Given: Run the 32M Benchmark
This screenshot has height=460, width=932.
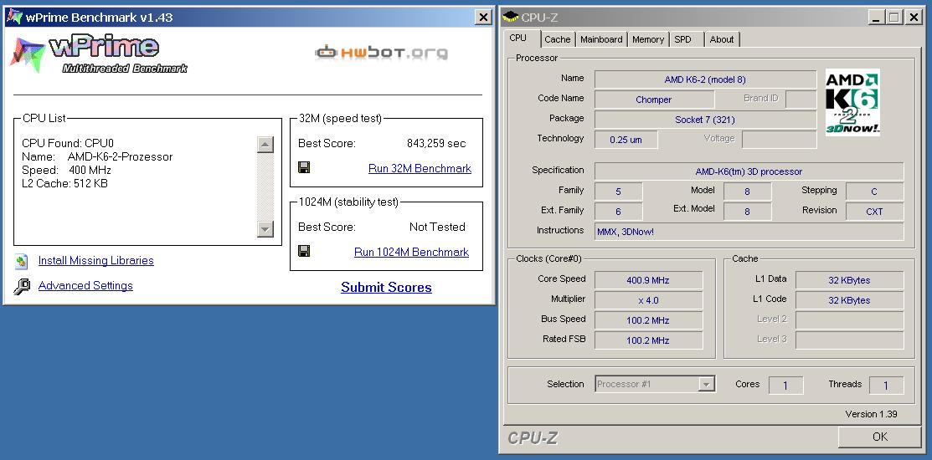Looking at the screenshot, I should 420,169.
